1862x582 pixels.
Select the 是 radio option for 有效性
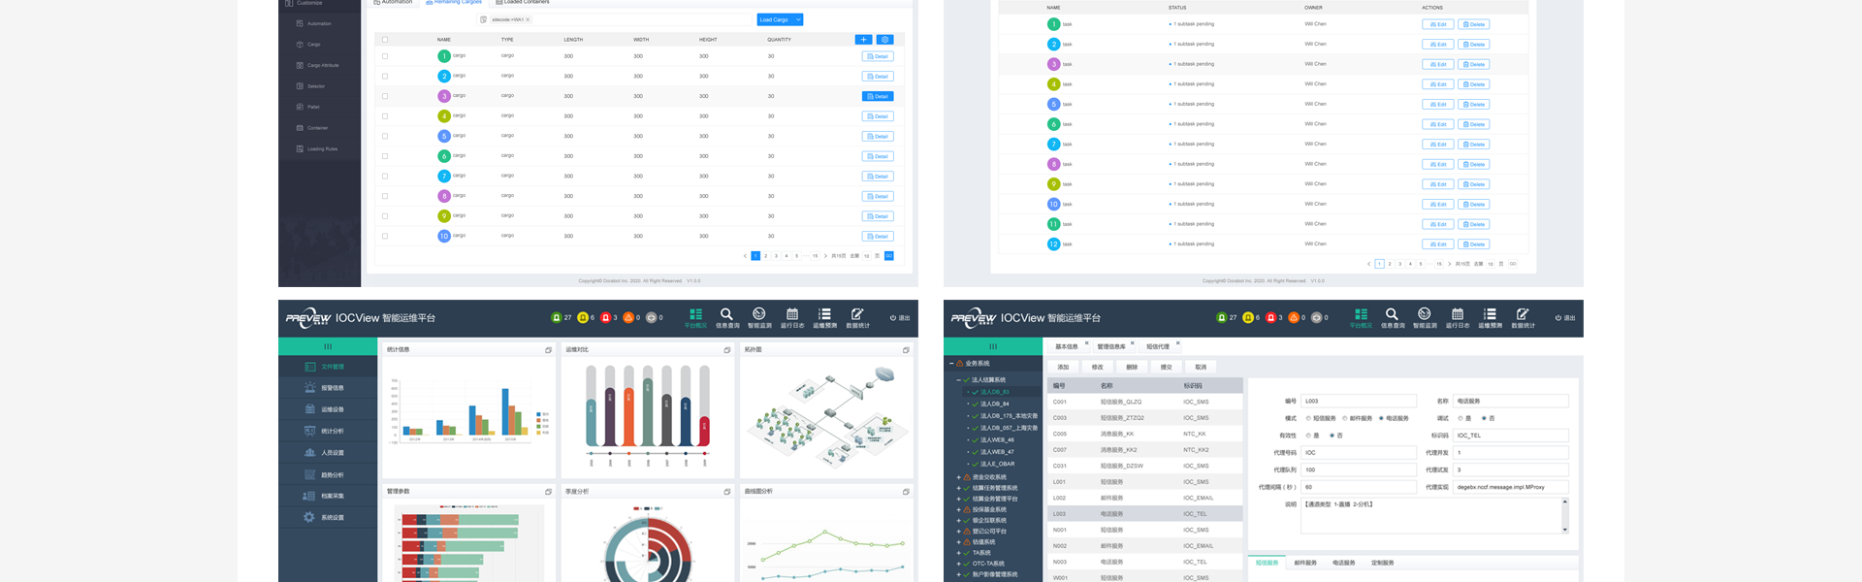tap(1308, 436)
